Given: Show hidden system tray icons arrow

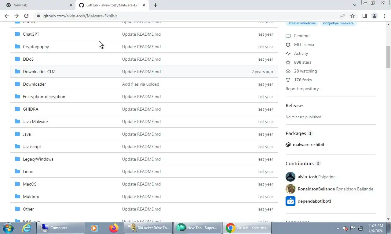Looking at the screenshot, I should coord(338,228).
